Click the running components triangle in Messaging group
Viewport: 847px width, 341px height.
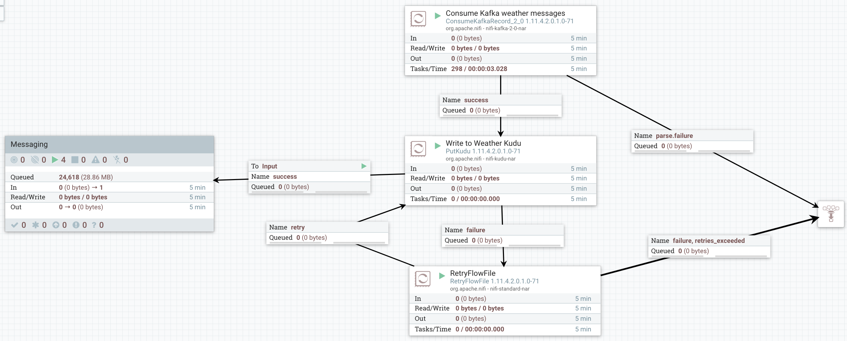pyautogui.click(x=55, y=160)
